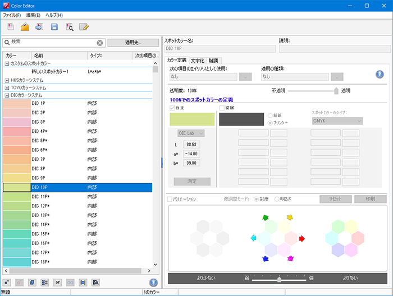
Task: Open help icon in the color definition tab
Action: point(380,75)
